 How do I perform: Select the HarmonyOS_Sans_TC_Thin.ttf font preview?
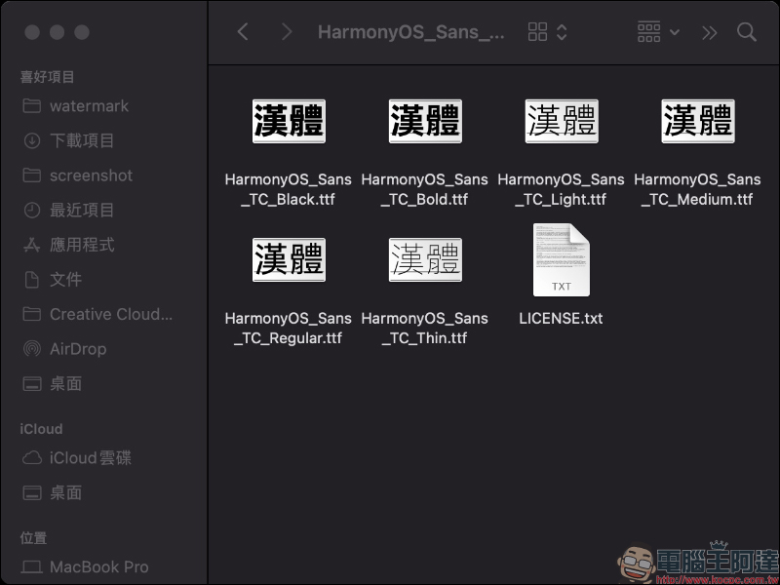point(425,259)
